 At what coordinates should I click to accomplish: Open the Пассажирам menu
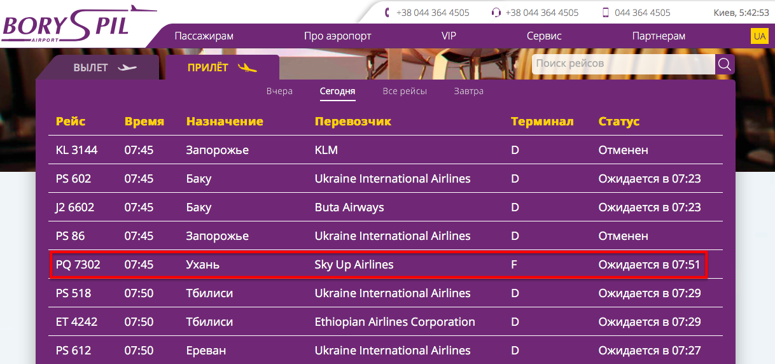coord(204,36)
